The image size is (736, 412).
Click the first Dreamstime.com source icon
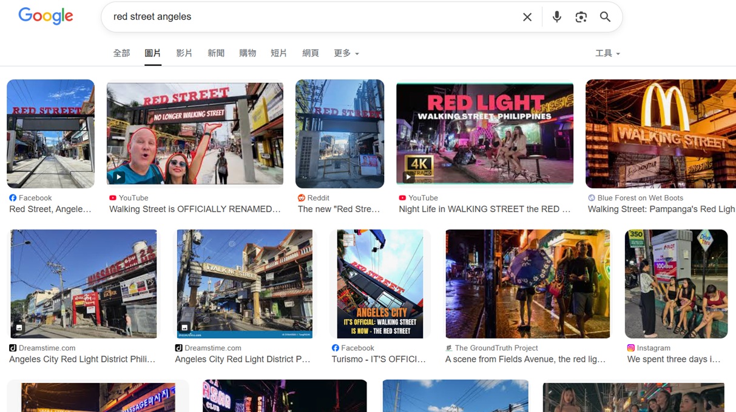(x=13, y=348)
